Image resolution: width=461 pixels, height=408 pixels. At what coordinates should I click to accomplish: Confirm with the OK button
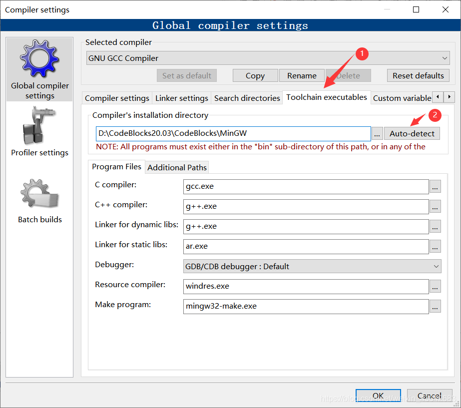click(x=378, y=396)
